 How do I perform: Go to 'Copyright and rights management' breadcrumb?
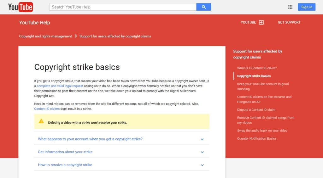(45, 36)
